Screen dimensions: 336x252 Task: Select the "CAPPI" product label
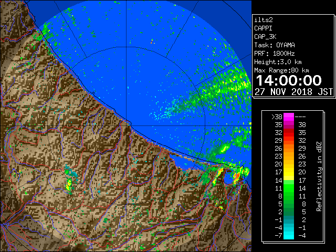(263, 28)
